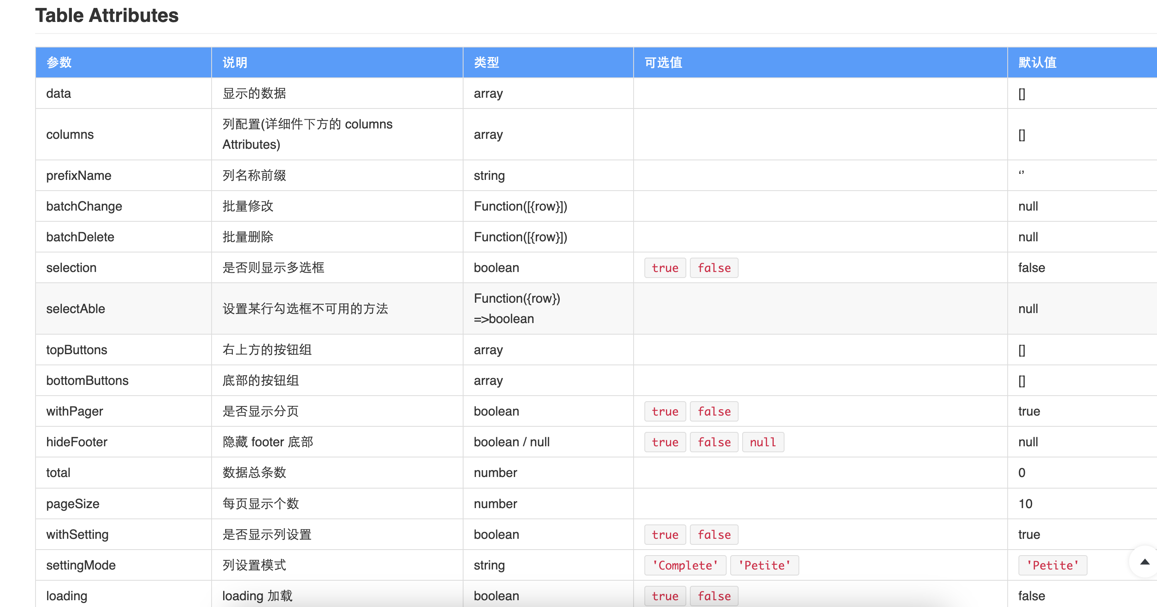
Task: Click default value '10' in pageSize row
Action: [1025, 504]
